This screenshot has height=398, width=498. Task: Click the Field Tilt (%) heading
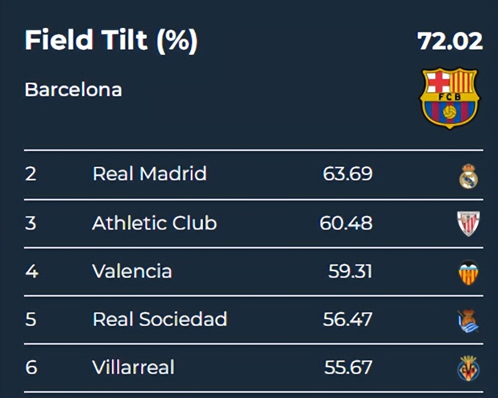[x=111, y=41]
